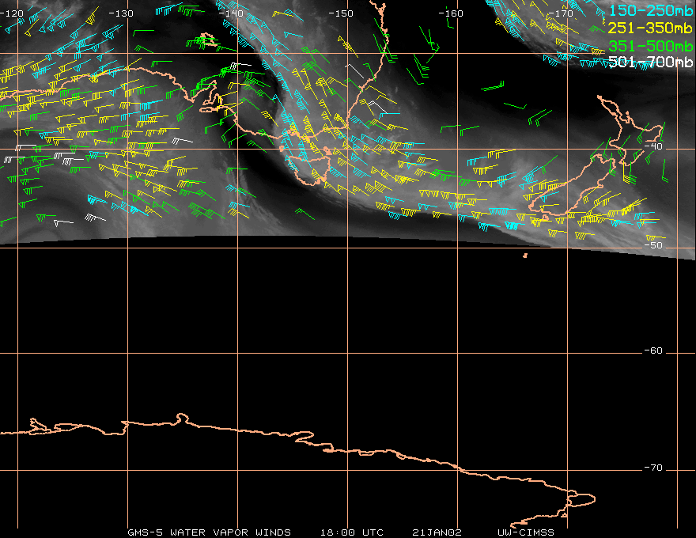696x538 pixels.
Task: Click the small island outline near -50 latitude
Action: click(x=525, y=255)
